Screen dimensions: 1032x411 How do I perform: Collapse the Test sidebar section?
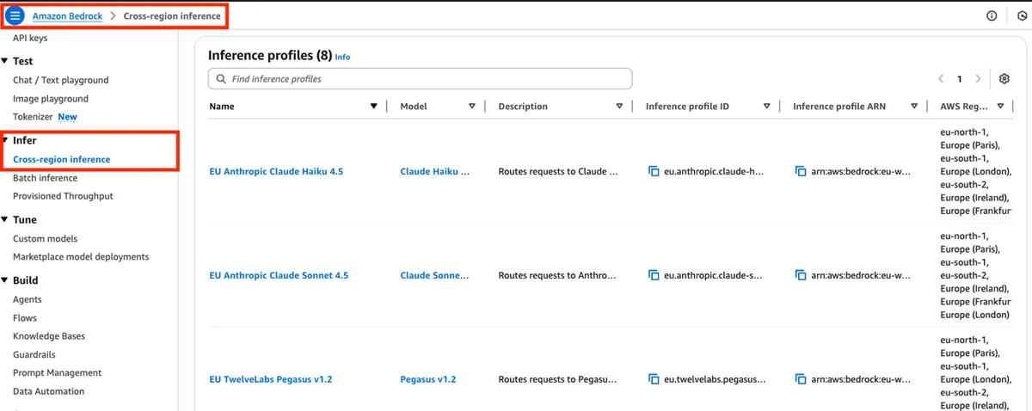click(5, 61)
